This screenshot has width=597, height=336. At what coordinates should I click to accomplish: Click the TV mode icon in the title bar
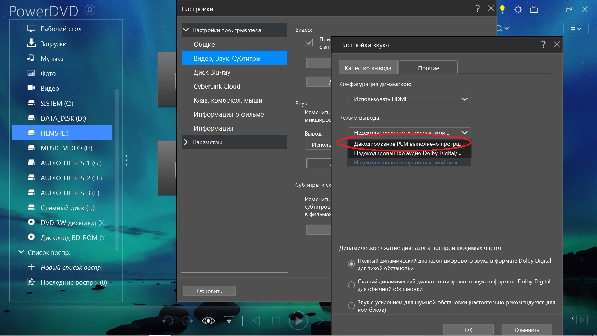click(x=534, y=10)
